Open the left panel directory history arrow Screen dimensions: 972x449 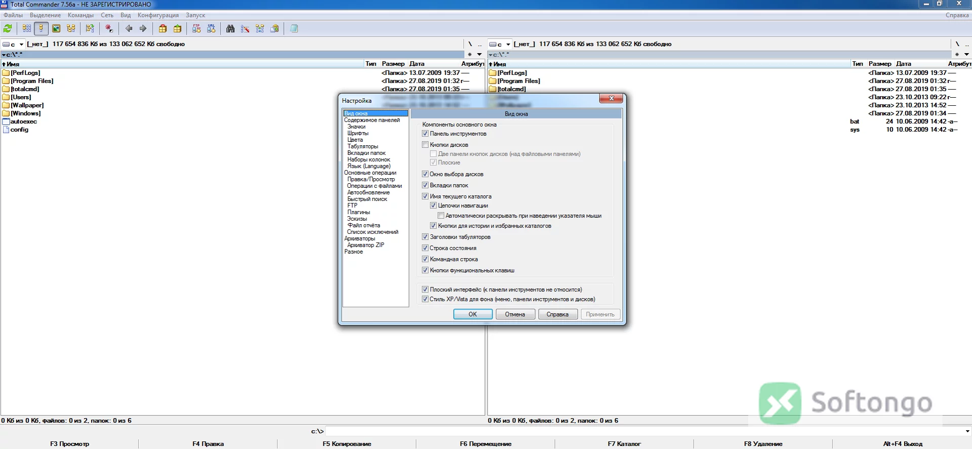pyautogui.click(x=479, y=55)
